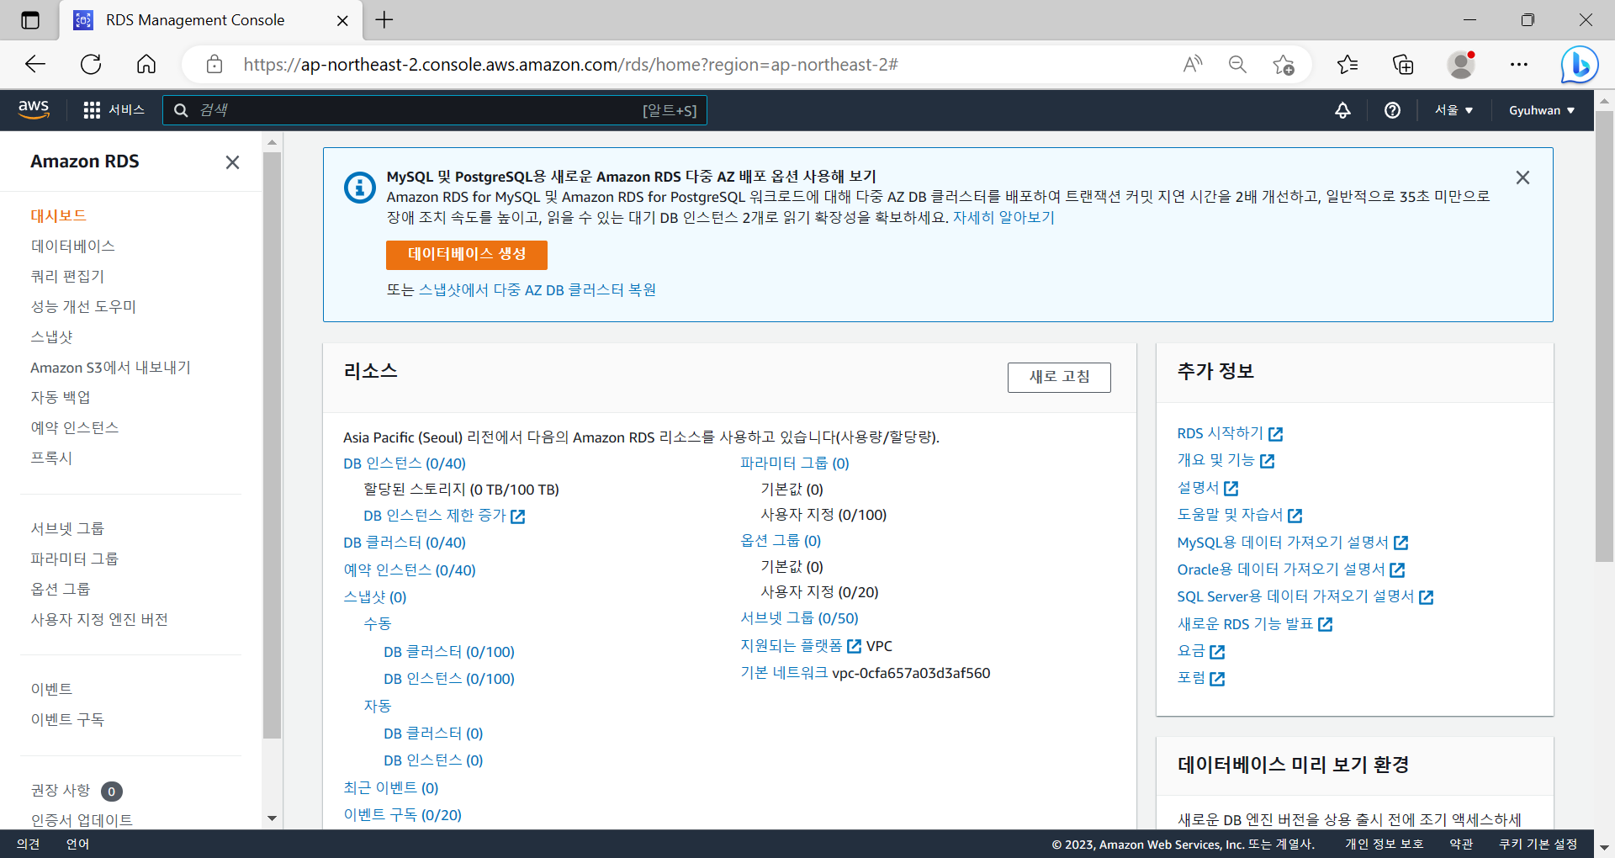Screen dimensions: 1615x858
Task: Open the RDS 시작하기 external link
Action: click(1230, 433)
